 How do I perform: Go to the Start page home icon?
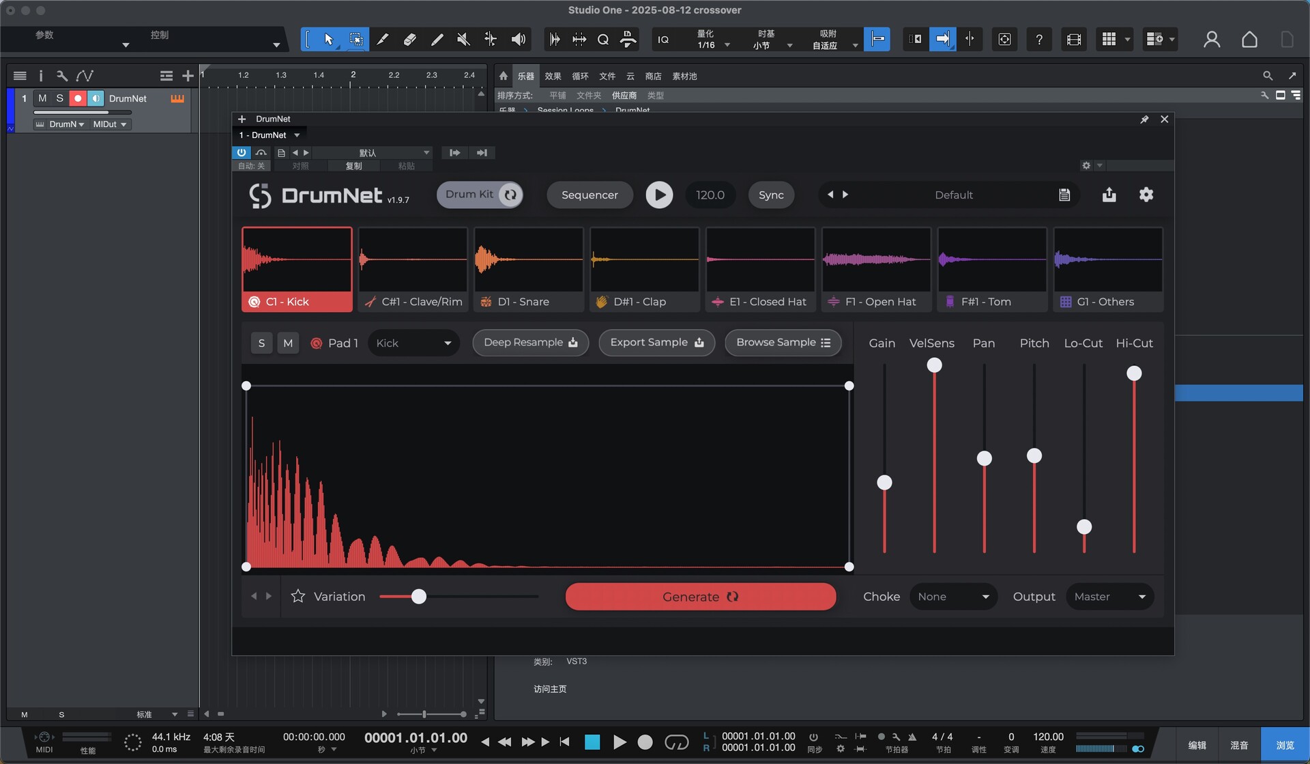click(1249, 40)
